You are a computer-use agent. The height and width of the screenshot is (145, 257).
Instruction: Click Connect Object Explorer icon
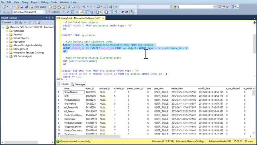(16, 23)
